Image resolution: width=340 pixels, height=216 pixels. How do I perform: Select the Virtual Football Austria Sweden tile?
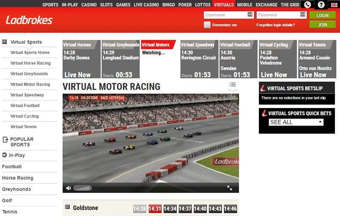(x=239, y=59)
